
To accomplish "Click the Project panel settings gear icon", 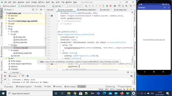I will coord(41,10).
